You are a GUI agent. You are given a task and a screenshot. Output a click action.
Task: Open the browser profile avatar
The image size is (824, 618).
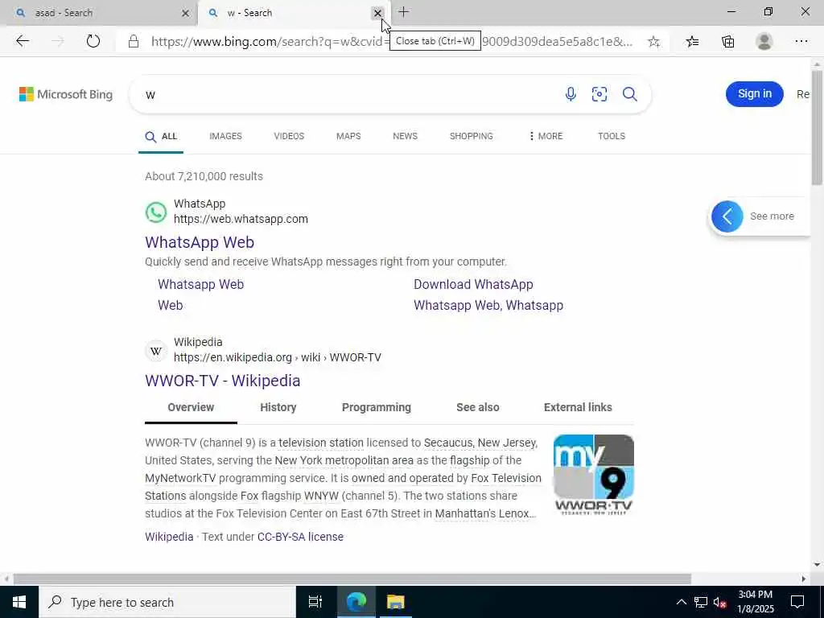tap(764, 42)
